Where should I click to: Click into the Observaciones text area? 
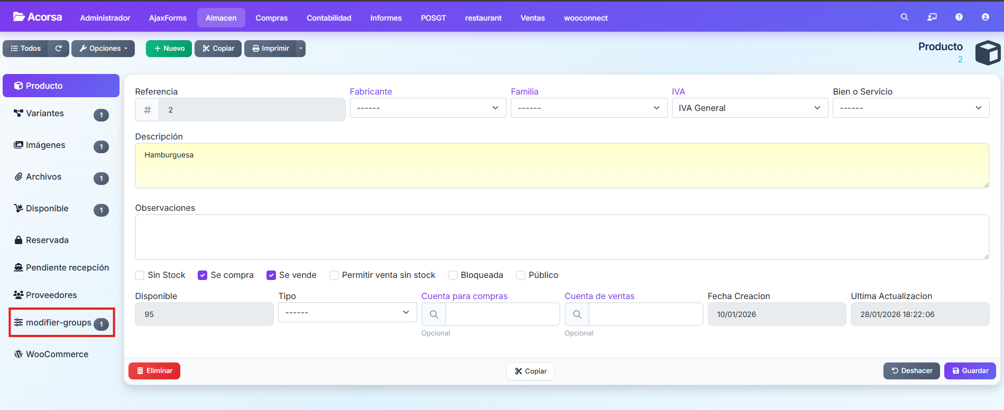561,237
